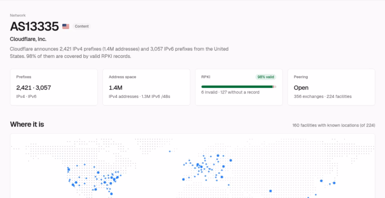Click the 356 exchanges · 224 facilities text
Screen dimensions: 385x198
[x=323, y=96]
